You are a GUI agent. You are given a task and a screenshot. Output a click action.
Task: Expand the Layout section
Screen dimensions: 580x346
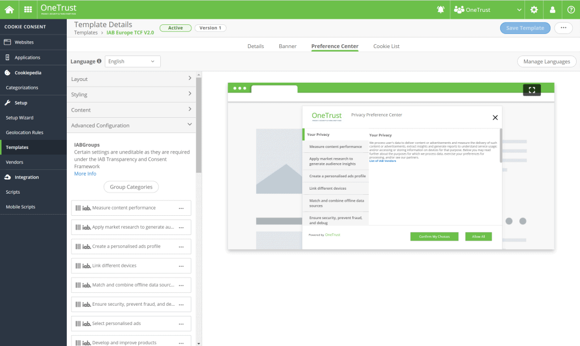coord(131,79)
